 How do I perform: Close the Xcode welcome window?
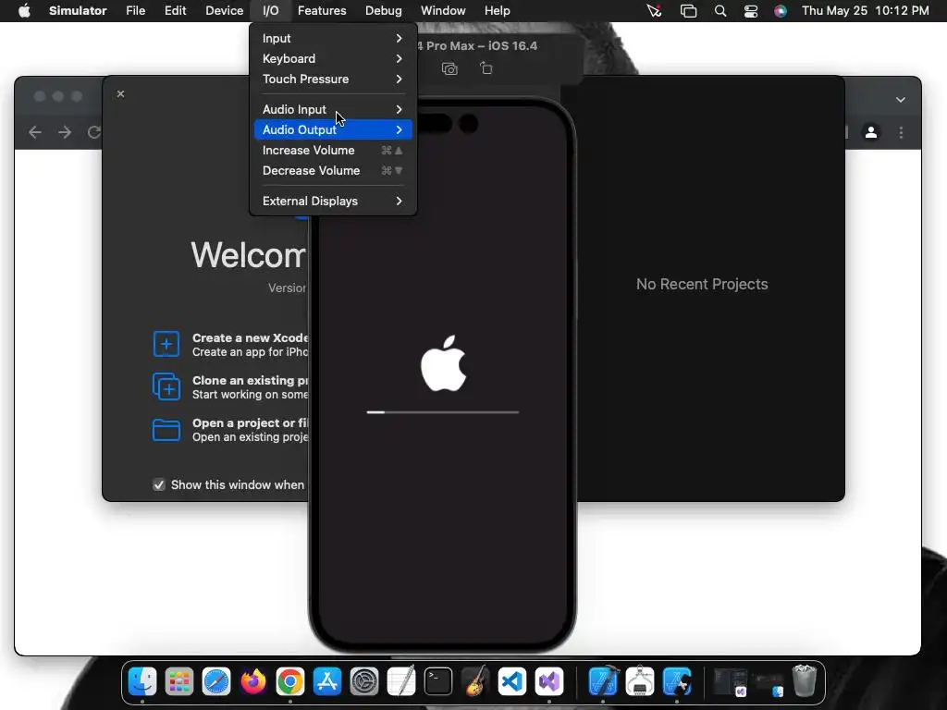click(x=121, y=93)
